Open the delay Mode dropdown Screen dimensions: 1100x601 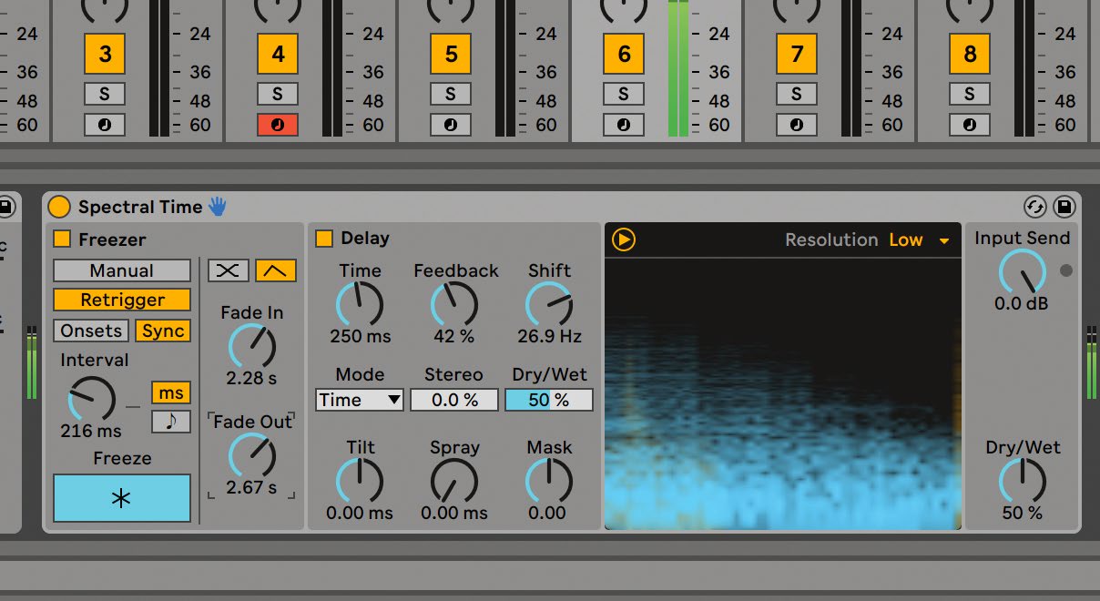[360, 400]
